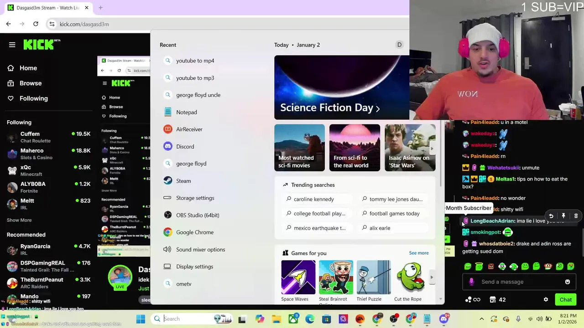Search trending 'alix earle'
The height and width of the screenshot is (328, 584).
[x=380, y=228]
